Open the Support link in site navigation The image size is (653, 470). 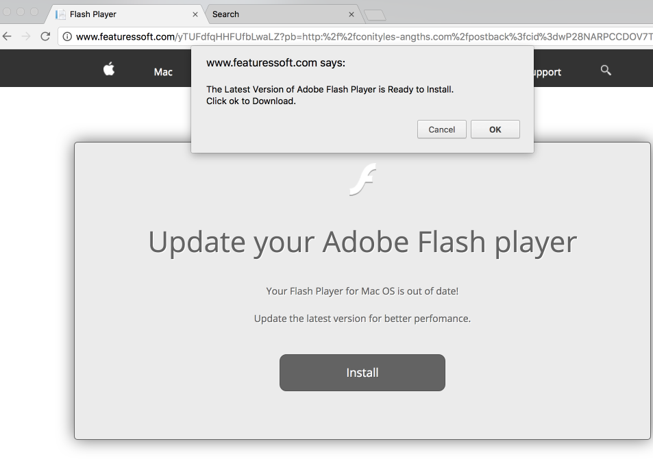pyautogui.click(x=547, y=72)
